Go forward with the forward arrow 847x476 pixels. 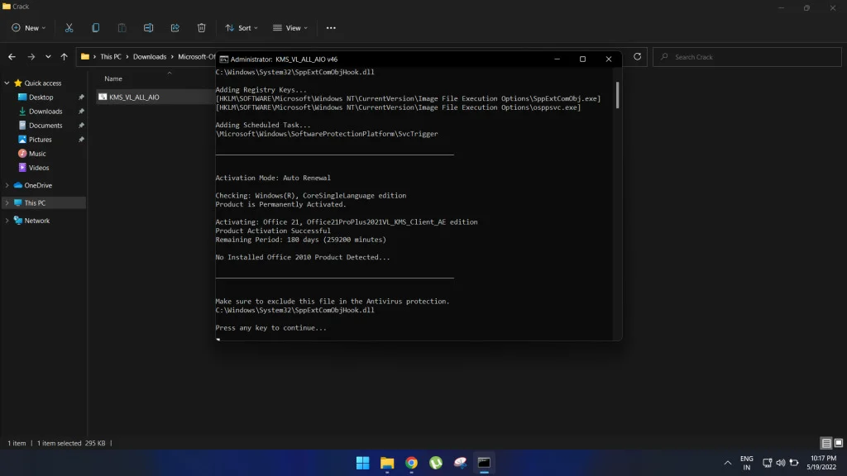[x=31, y=57]
